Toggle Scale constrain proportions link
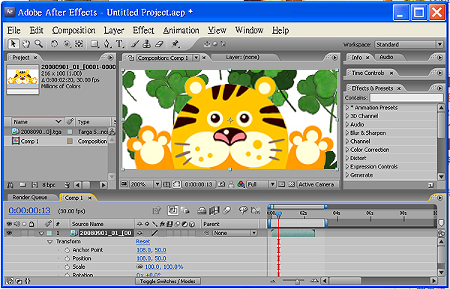This screenshot has height=289, width=450. 139,267
